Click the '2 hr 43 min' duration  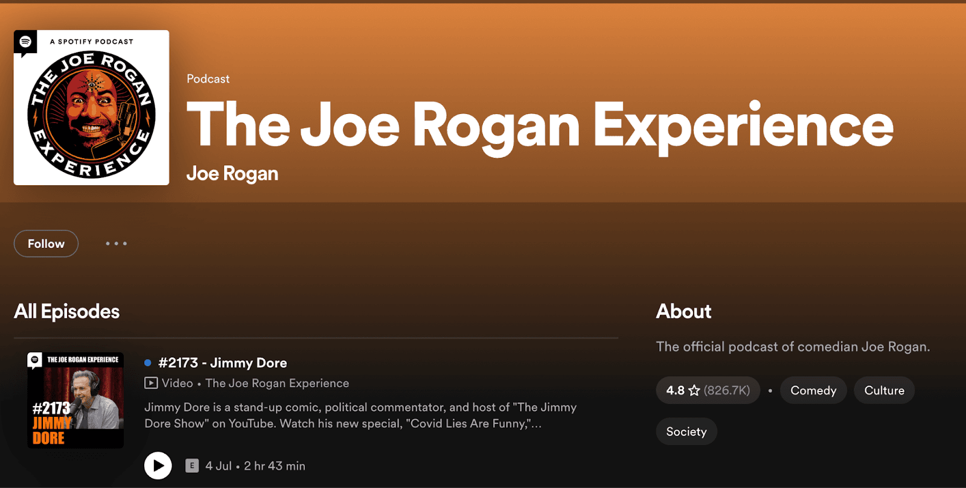click(275, 466)
